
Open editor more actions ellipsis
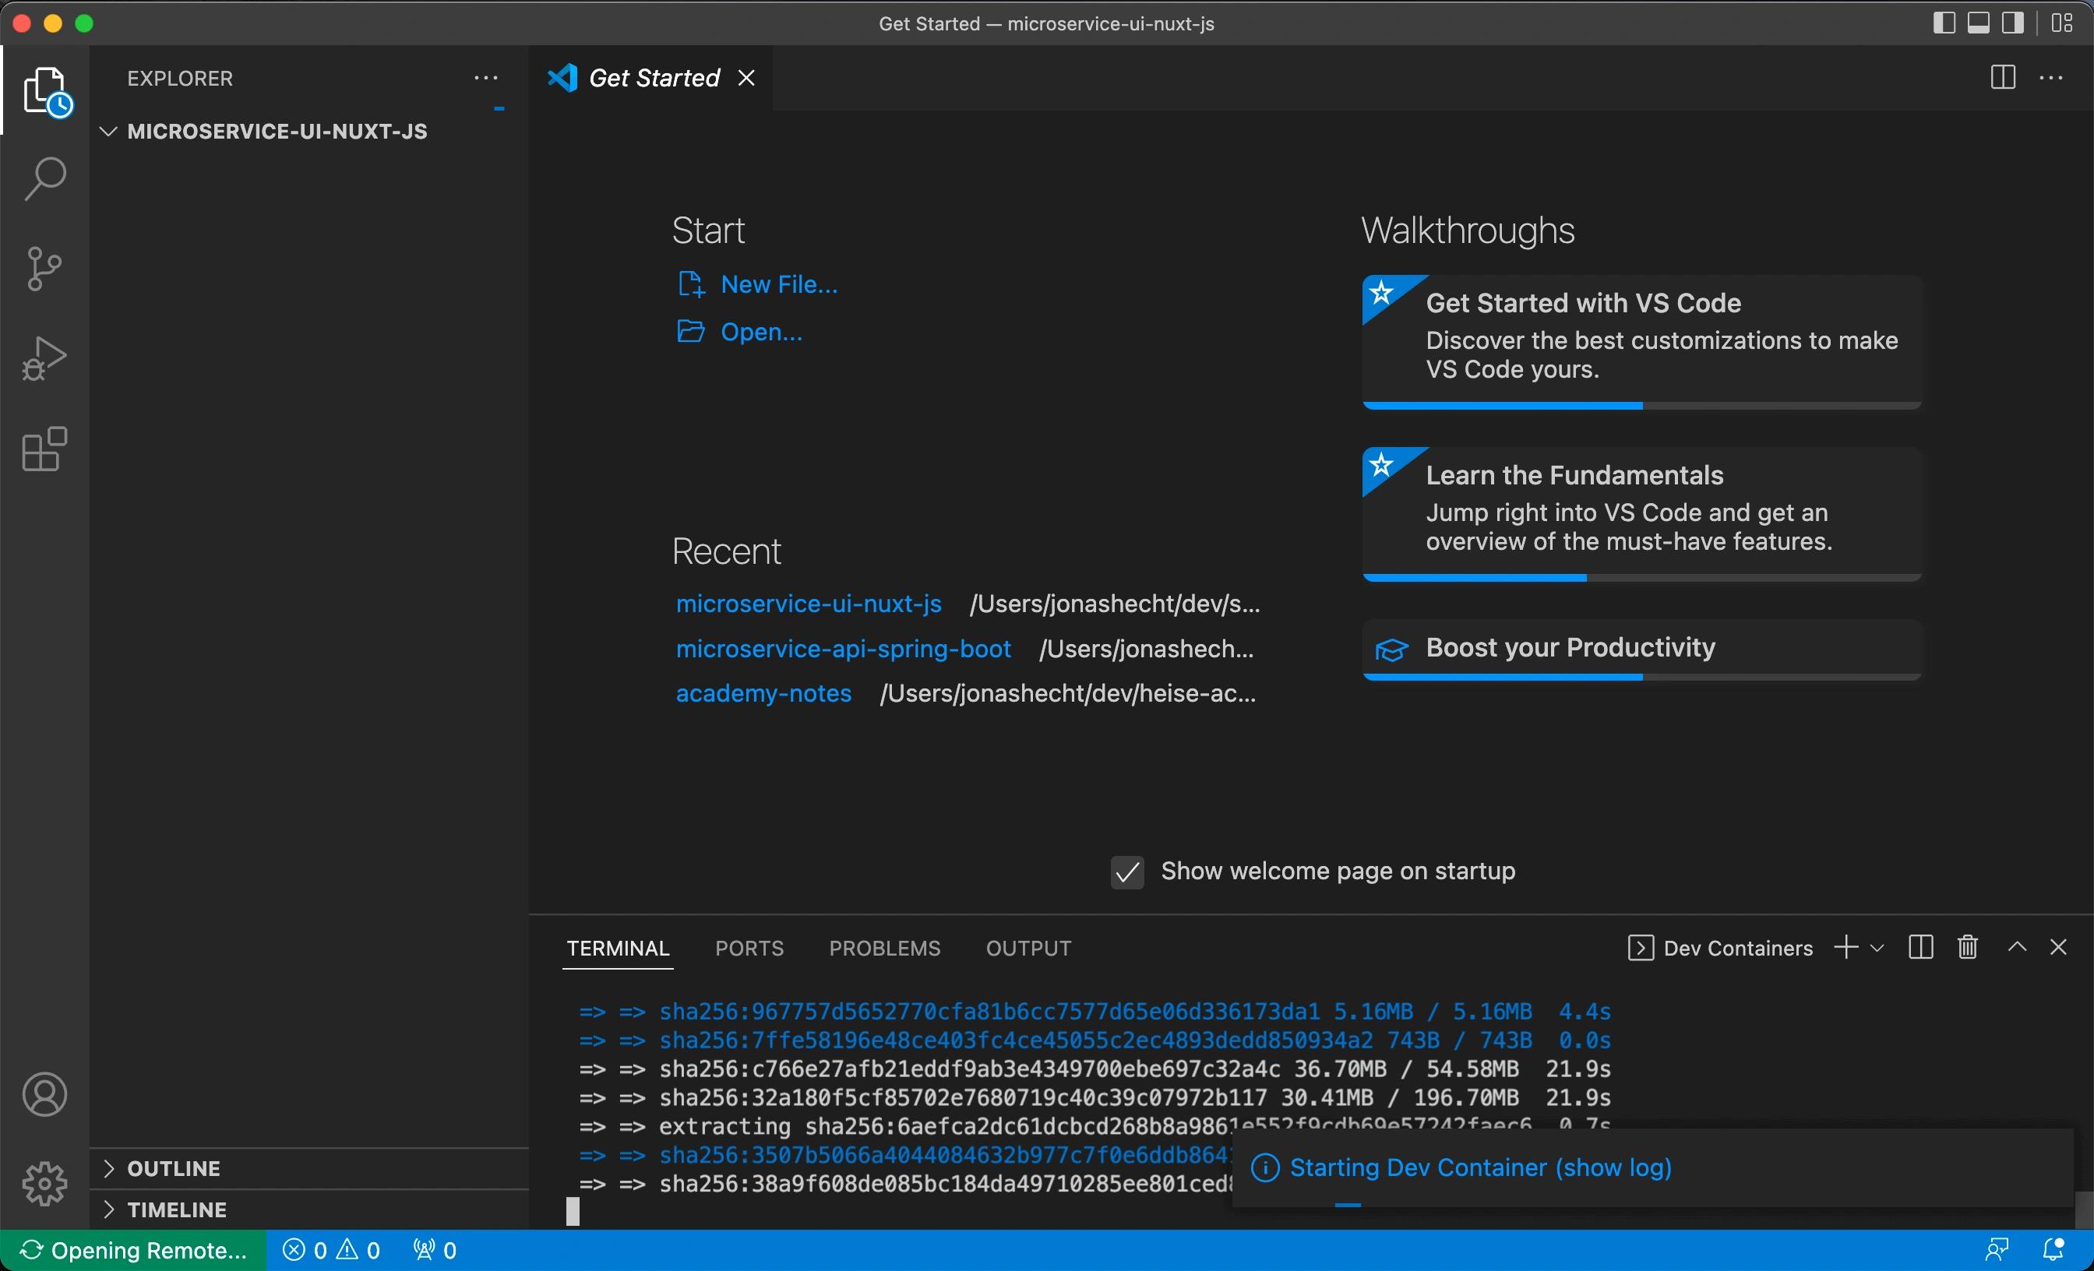(x=2051, y=78)
